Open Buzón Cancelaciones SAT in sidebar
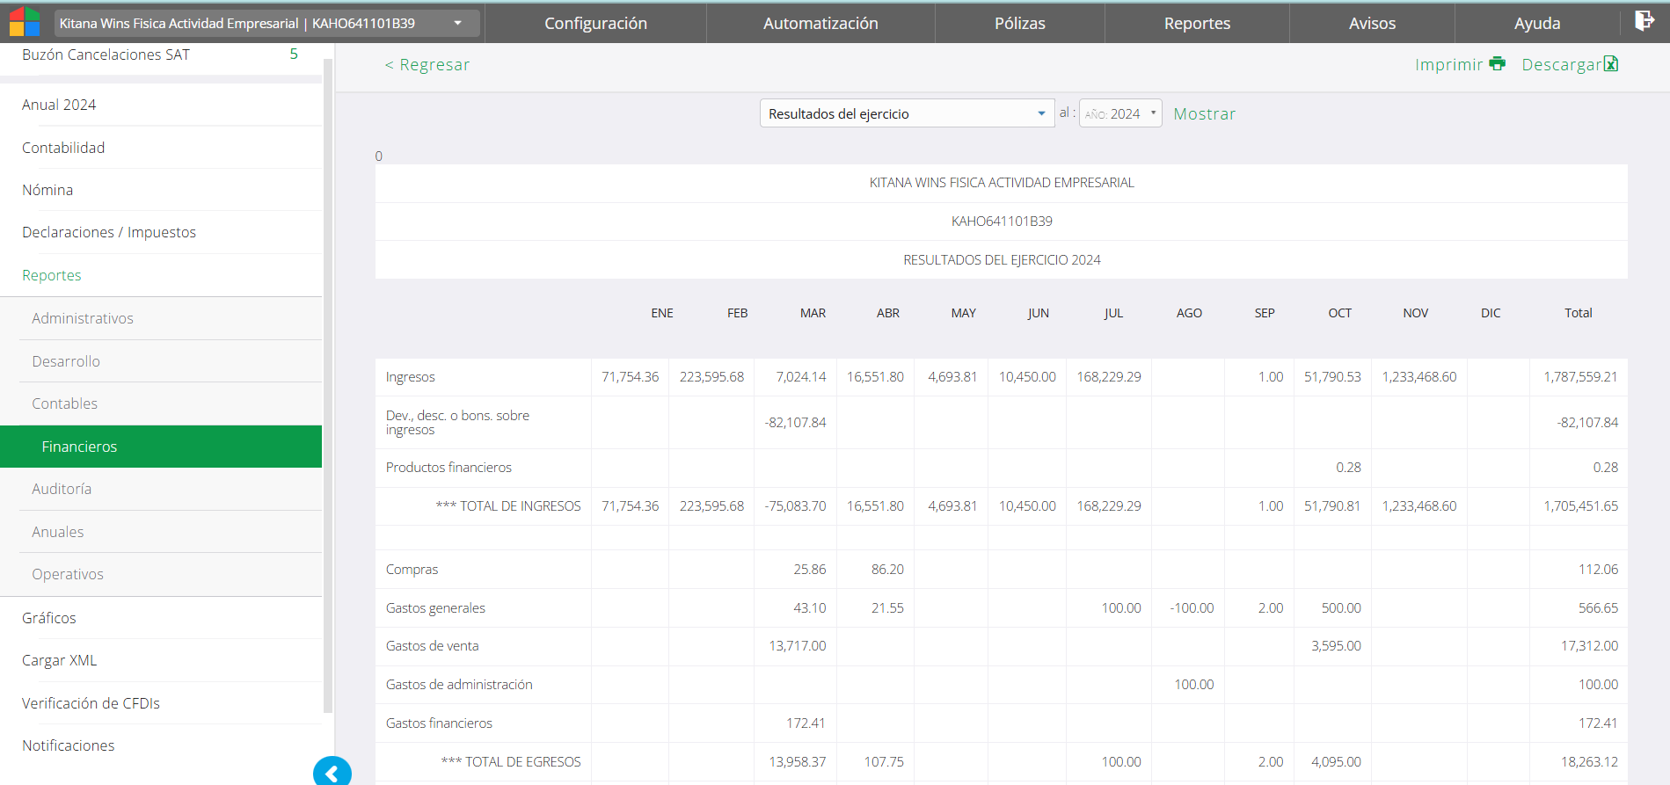 click(x=106, y=55)
